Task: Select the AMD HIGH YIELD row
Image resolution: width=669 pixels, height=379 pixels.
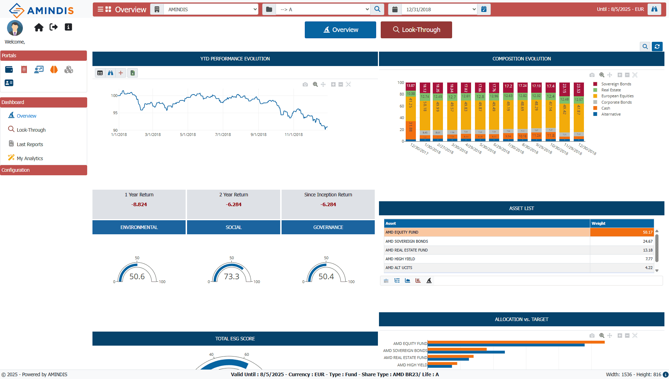Action: [x=519, y=259]
